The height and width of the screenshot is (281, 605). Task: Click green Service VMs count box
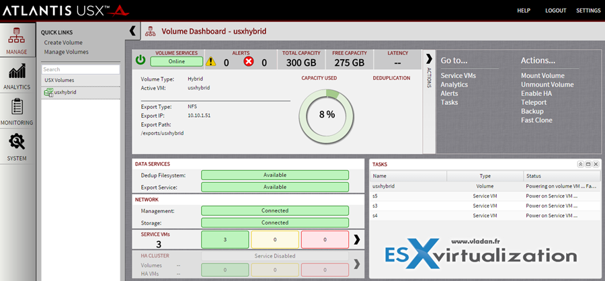[x=225, y=240]
